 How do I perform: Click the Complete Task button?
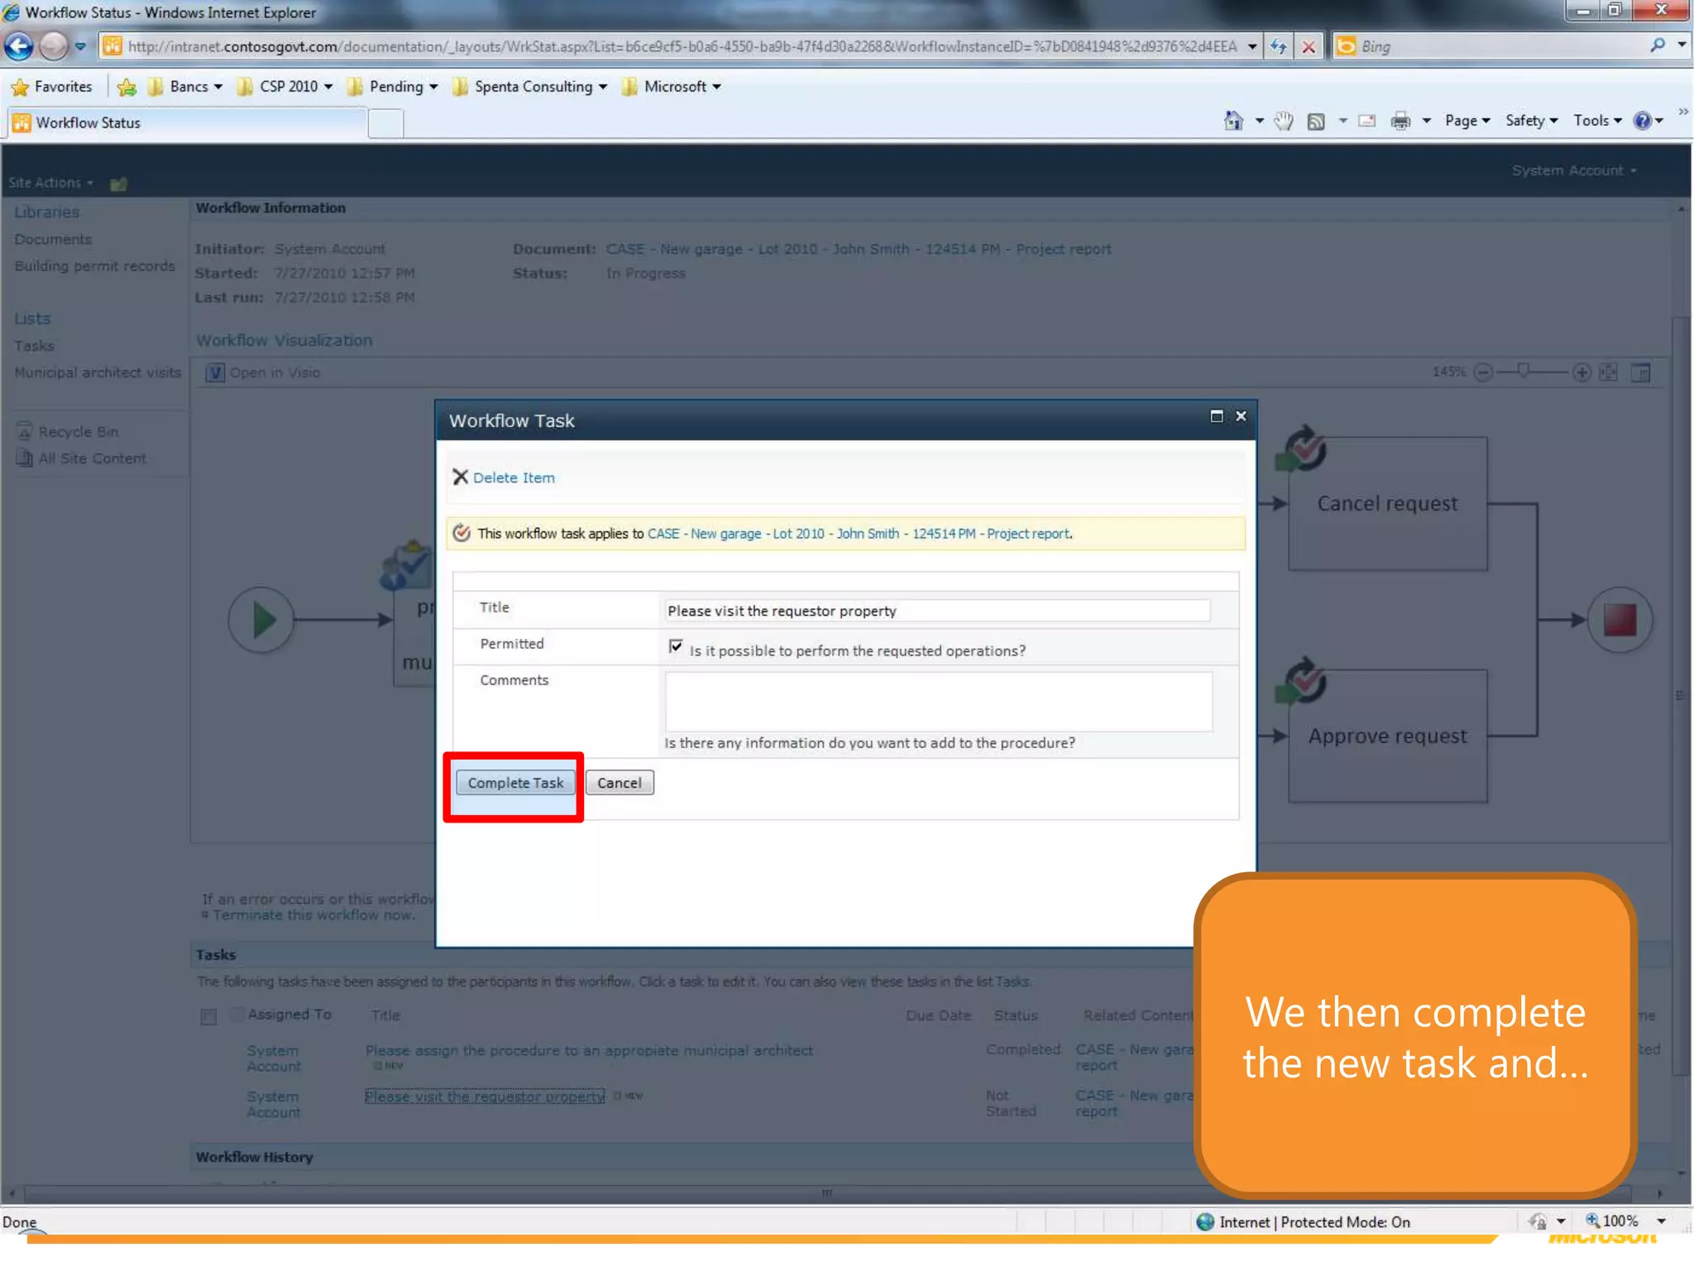[515, 783]
